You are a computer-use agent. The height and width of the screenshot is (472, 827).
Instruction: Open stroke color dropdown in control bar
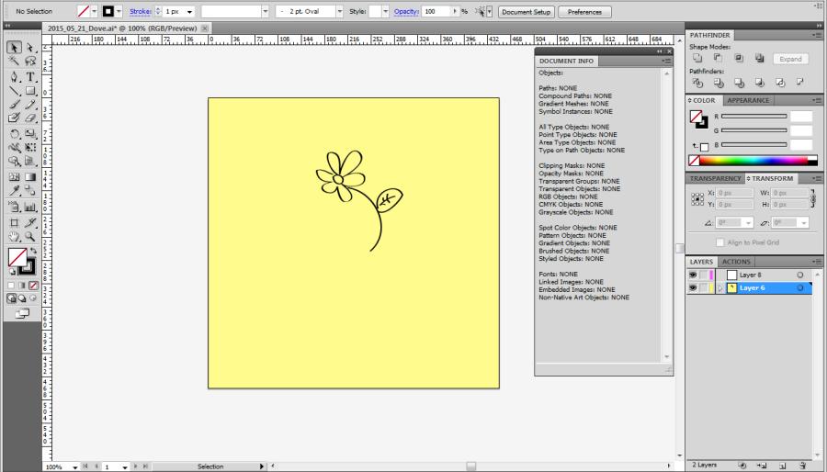pyautogui.click(x=119, y=11)
